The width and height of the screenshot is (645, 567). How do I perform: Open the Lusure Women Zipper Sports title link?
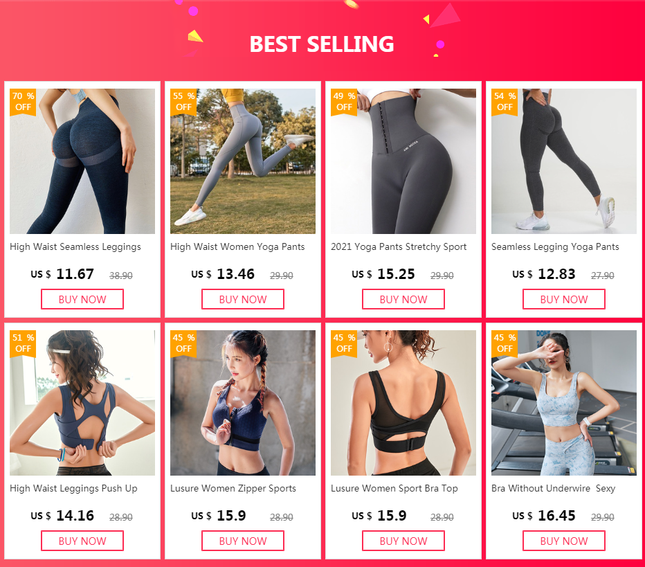(233, 488)
